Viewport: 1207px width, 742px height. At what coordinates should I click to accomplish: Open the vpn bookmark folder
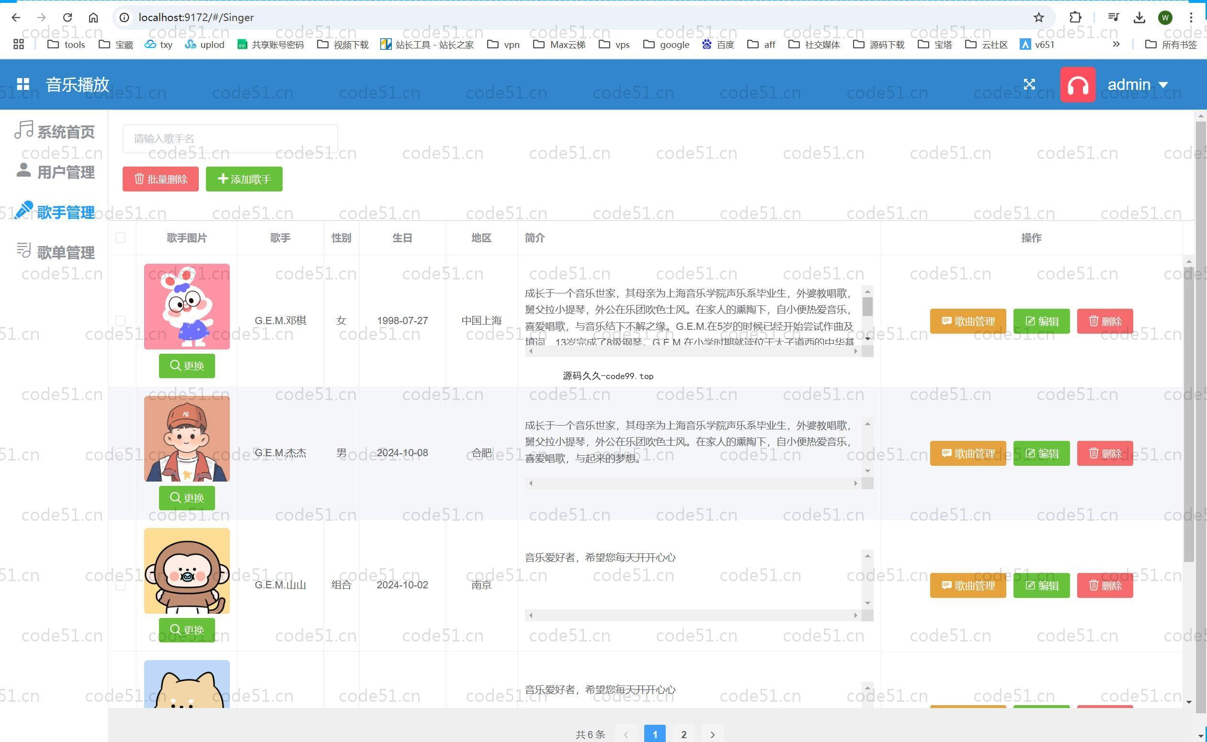pos(503,45)
